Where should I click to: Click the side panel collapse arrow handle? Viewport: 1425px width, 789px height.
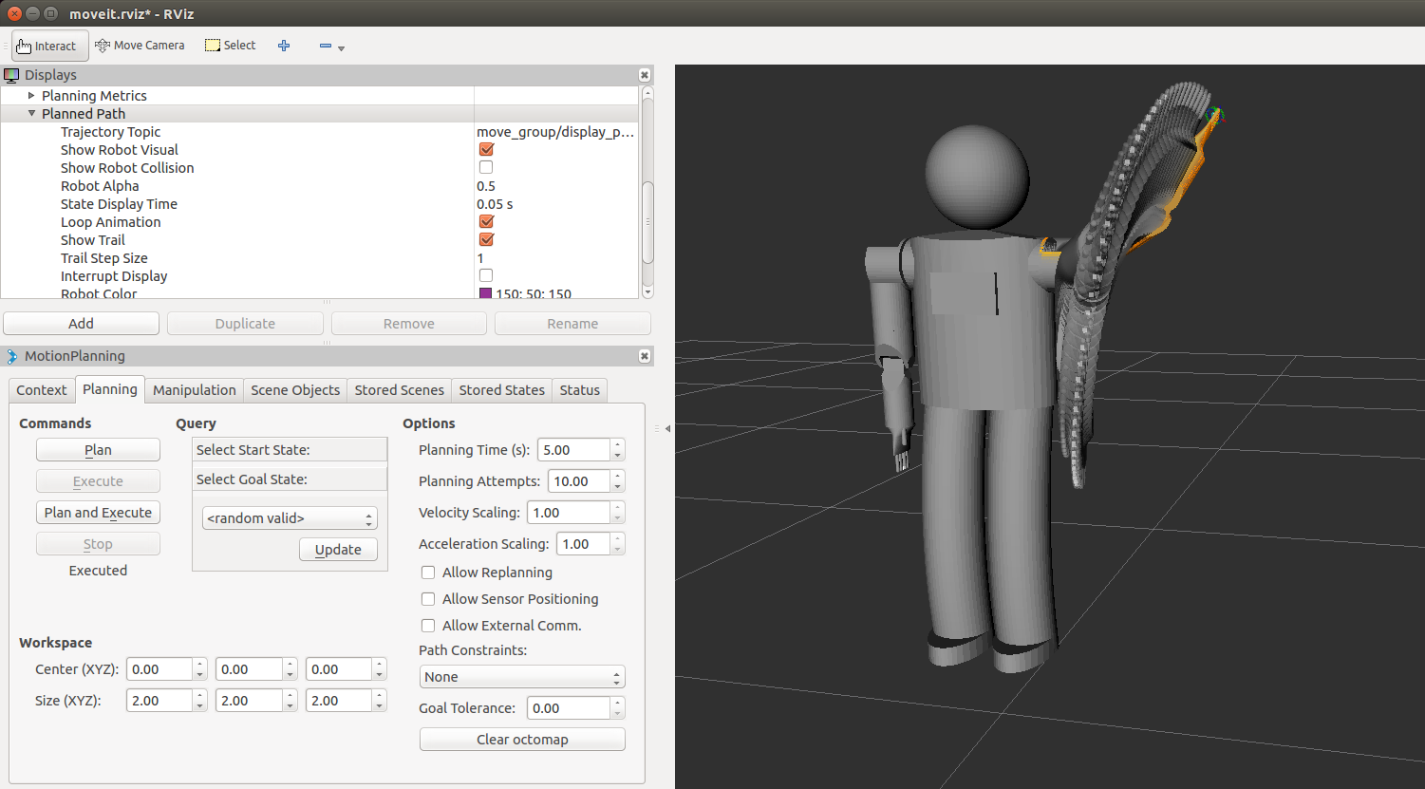[x=667, y=428]
